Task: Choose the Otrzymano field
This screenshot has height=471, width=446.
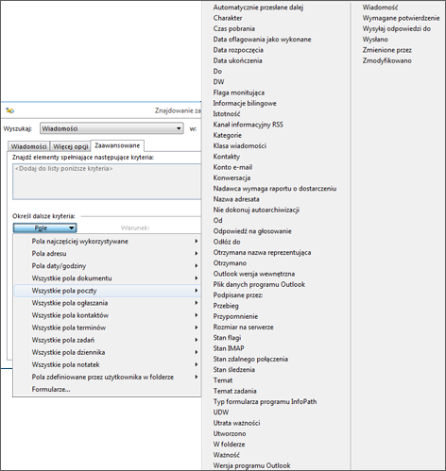Action: pyautogui.click(x=230, y=263)
